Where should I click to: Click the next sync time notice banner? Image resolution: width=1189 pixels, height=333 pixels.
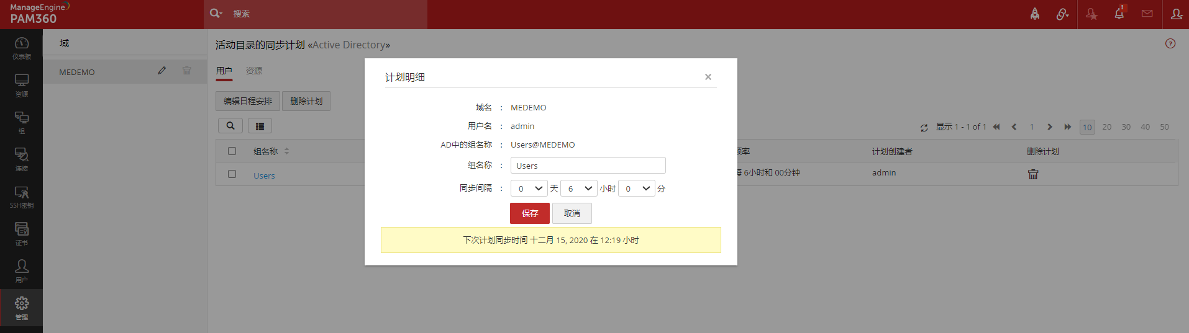[x=551, y=240]
